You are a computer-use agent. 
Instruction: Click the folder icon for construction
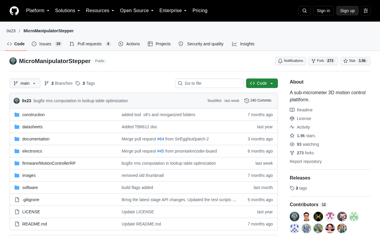tap(17, 115)
